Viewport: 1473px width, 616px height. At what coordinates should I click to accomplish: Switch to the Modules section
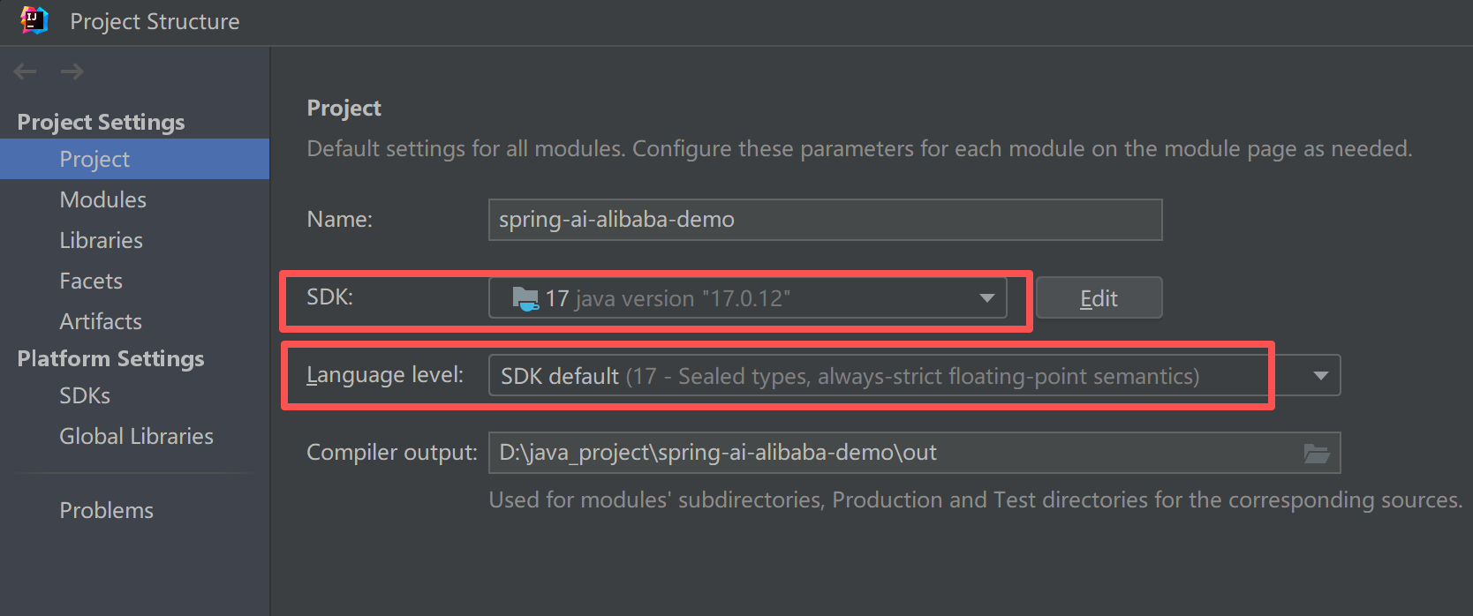102,199
